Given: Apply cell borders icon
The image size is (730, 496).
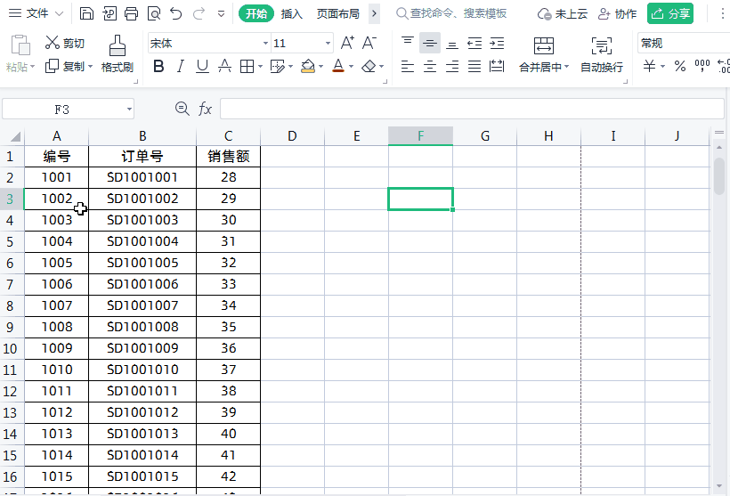Looking at the screenshot, I should click(x=247, y=67).
